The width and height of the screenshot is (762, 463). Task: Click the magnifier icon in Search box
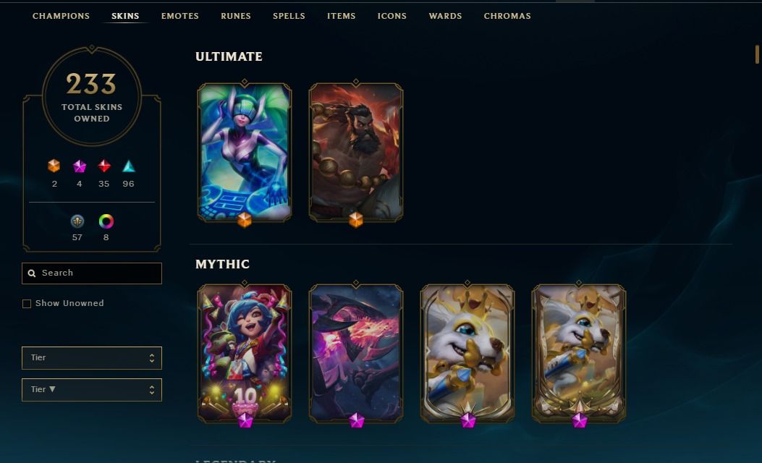tap(32, 273)
